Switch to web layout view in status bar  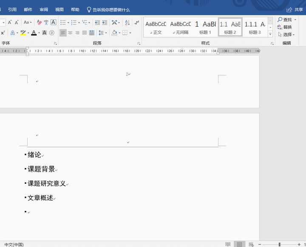pos(251,244)
